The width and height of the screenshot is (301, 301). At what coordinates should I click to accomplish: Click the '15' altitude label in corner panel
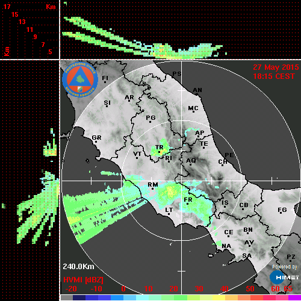point(14,14)
